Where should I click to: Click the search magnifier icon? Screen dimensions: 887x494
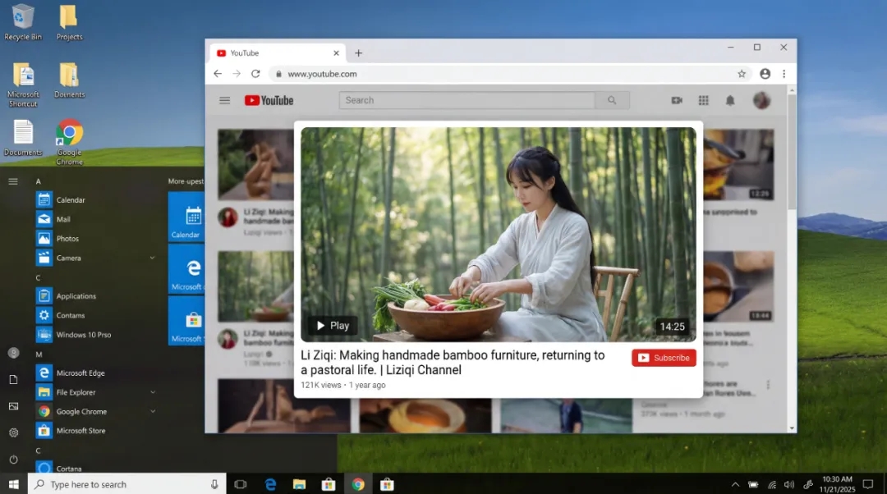(x=612, y=100)
